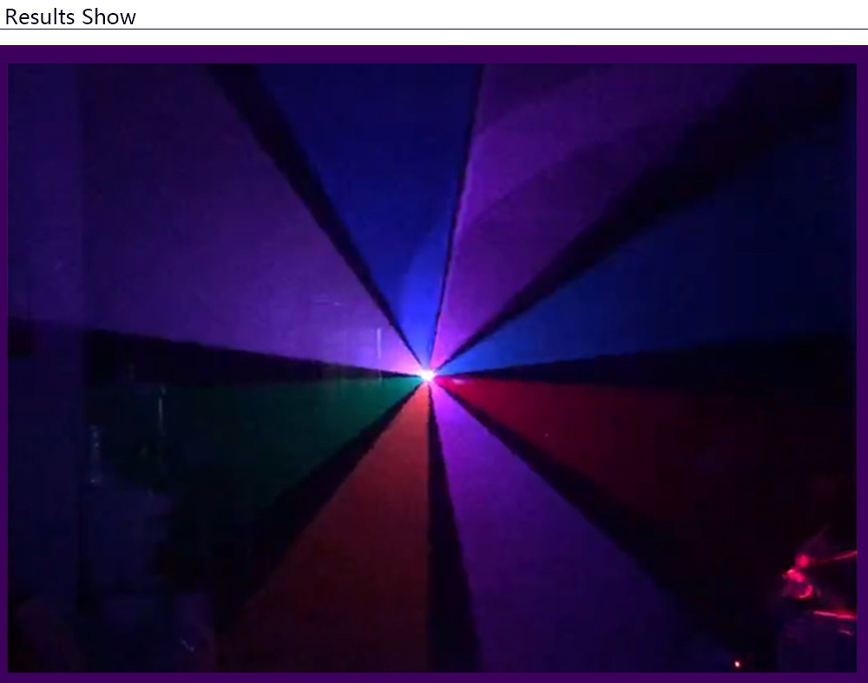Click the horizontal rule under the heading
This screenshot has height=683, width=868.
[434, 30]
